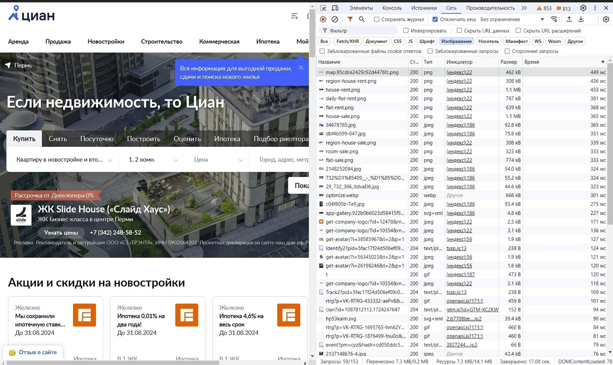613x365 pixels.
Task: Open DevTools settings gear
Action: [583, 8]
